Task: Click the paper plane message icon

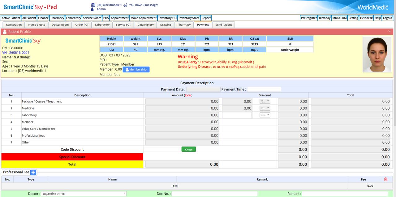Action: coord(125,5)
